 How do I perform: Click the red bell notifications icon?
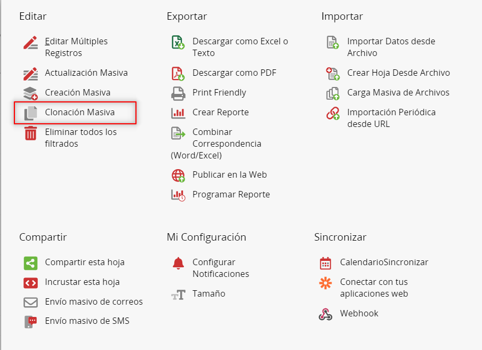pyautogui.click(x=178, y=263)
